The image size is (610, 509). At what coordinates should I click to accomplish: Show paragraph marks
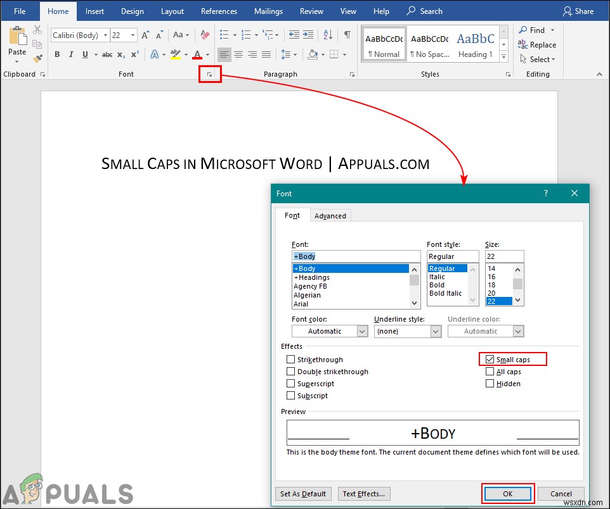pos(347,35)
